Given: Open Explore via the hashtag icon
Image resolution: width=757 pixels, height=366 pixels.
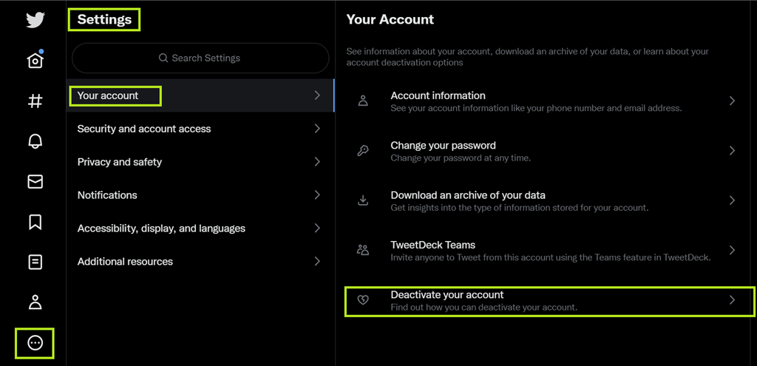Looking at the screenshot, I should coord(35,101).
